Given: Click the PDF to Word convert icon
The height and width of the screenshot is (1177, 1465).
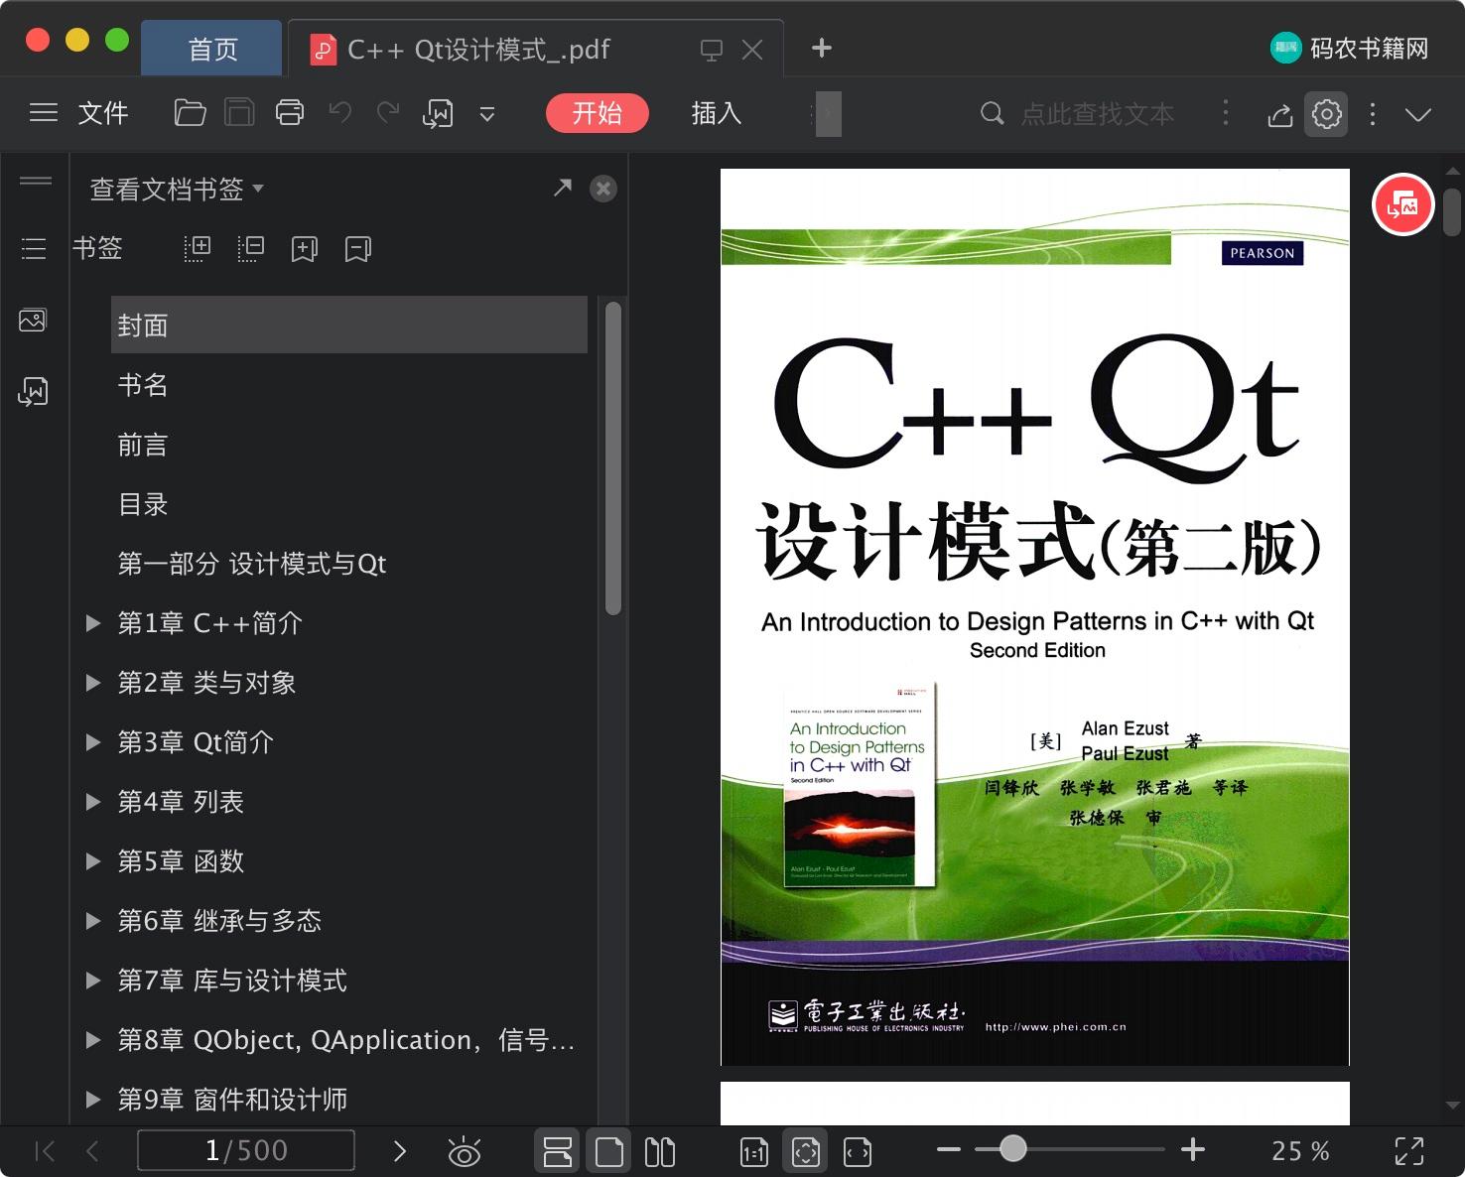Looking at the screenshot, I should coord(438,114).
